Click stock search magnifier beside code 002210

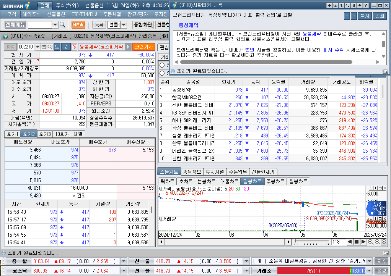click(50, 47)
